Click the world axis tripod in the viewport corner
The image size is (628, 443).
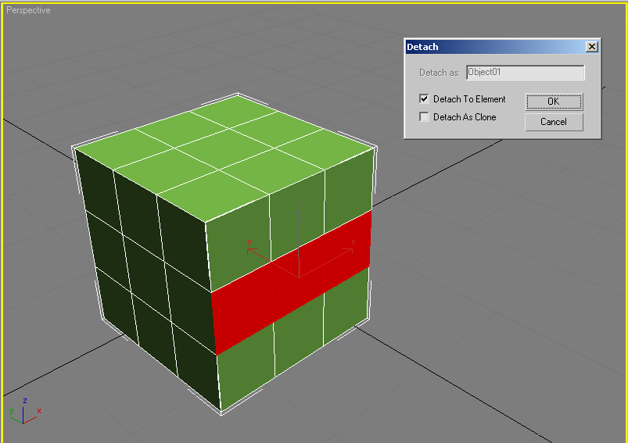click(x=25, y=412)
